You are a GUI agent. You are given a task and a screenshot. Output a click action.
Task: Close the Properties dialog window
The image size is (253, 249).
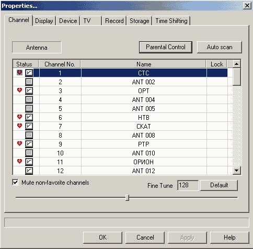click(247, 6)
